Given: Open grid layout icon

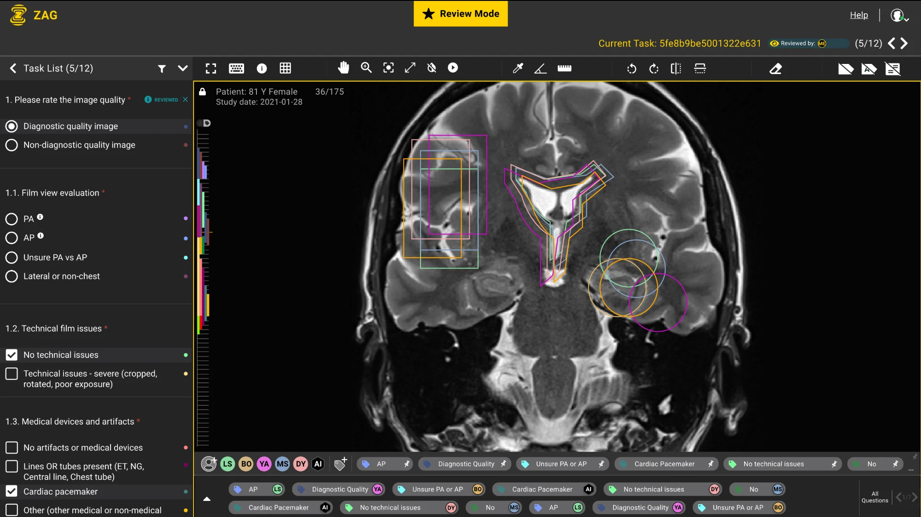Looking at the screenshot, I should [286, 69].
